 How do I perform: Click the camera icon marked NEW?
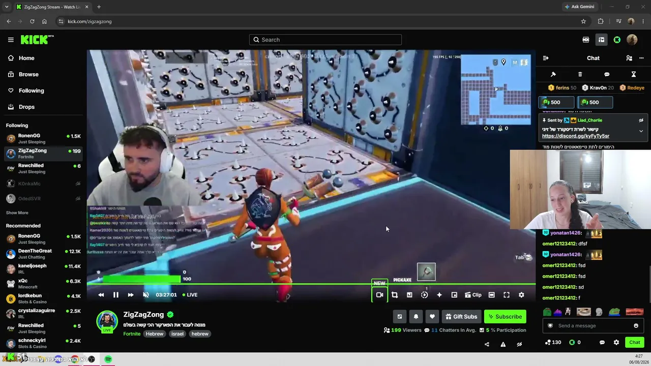[379, 295]
